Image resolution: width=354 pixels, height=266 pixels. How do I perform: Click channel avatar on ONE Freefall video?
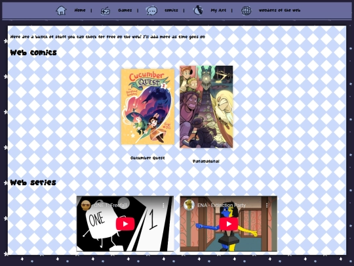(86, 205)
